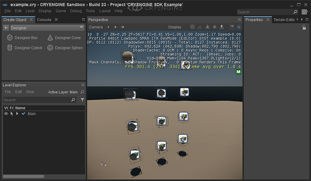The height and width of the screenshot is (181, 311).
Task: Create a Designer Cylinder object
Action: click(25, 48)
